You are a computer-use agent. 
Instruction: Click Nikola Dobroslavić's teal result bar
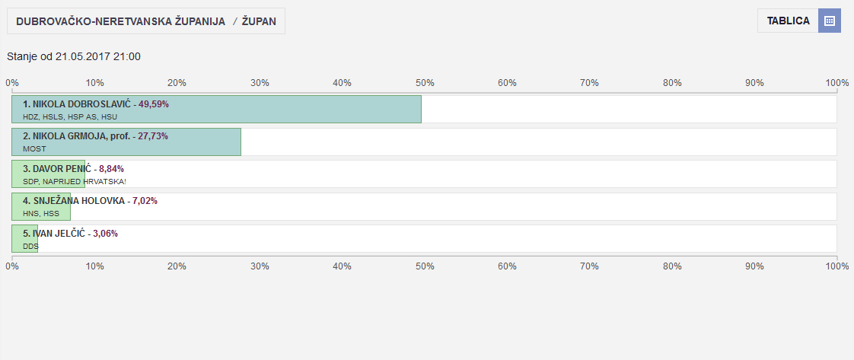tap(304, 110)
